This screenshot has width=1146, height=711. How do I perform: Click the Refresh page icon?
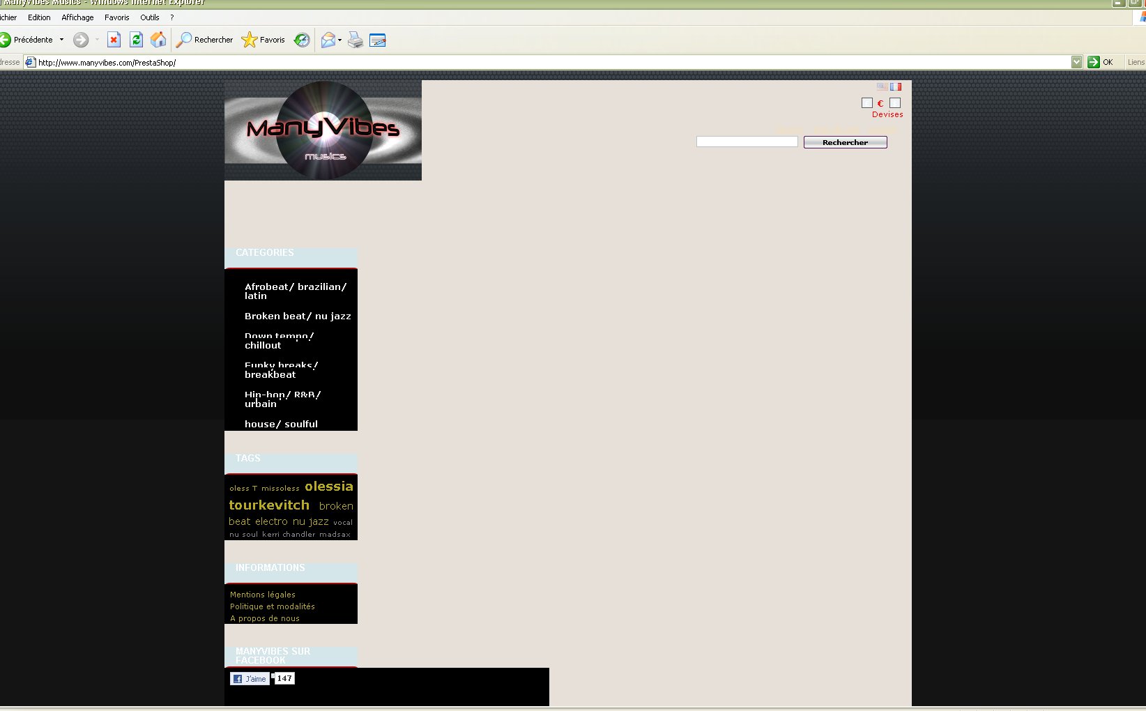pos(137,40)
